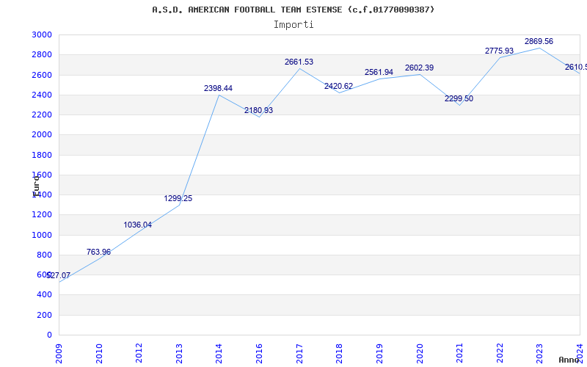Click x-axis year 2017
Viewport: 587px width, 367px height.
point(299,353)
